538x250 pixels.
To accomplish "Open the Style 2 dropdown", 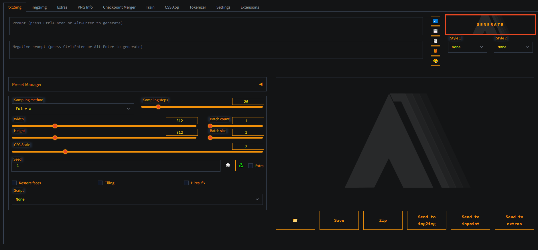I will tap(513, 47).
